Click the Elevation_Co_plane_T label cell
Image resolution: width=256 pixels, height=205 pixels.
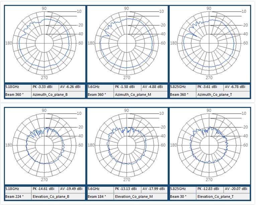click(222, 196)
